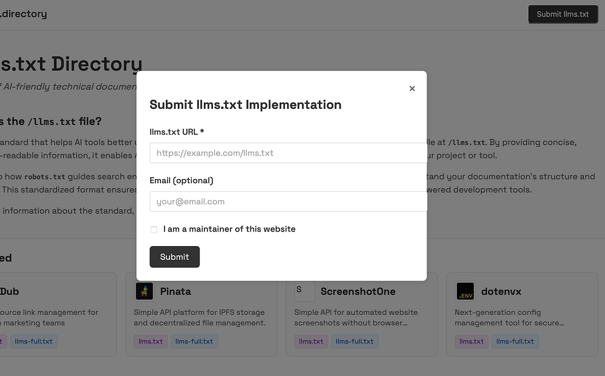Image resolution: width=605 pixels, height=376 pixels.
Task: Open Pinata's llms.txt tag
Action: tap(151, 342)
